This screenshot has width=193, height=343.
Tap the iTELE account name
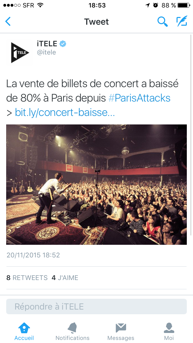(x=47, y=44)
